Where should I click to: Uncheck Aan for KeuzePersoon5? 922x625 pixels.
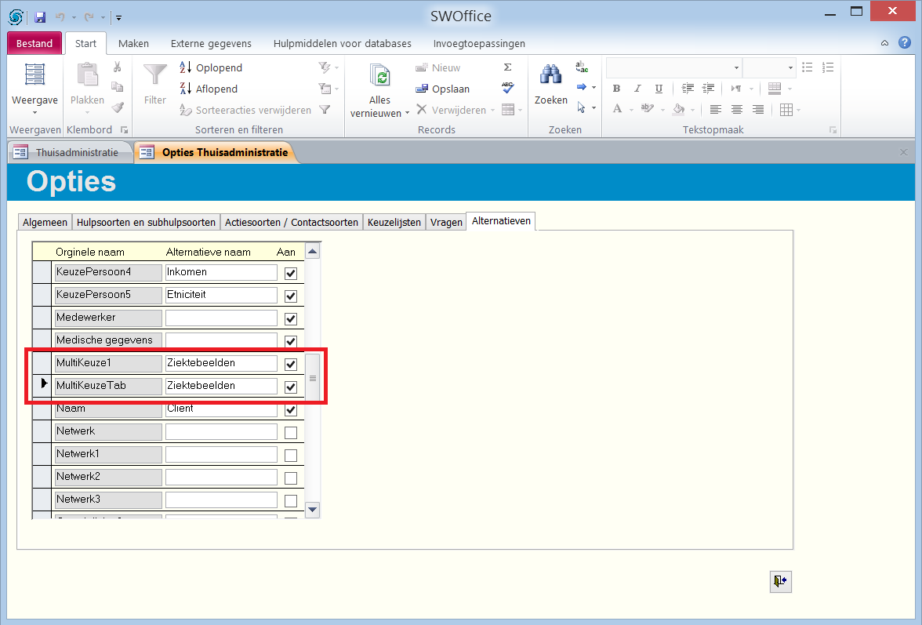pyautogui.click(x=290, y=296)
